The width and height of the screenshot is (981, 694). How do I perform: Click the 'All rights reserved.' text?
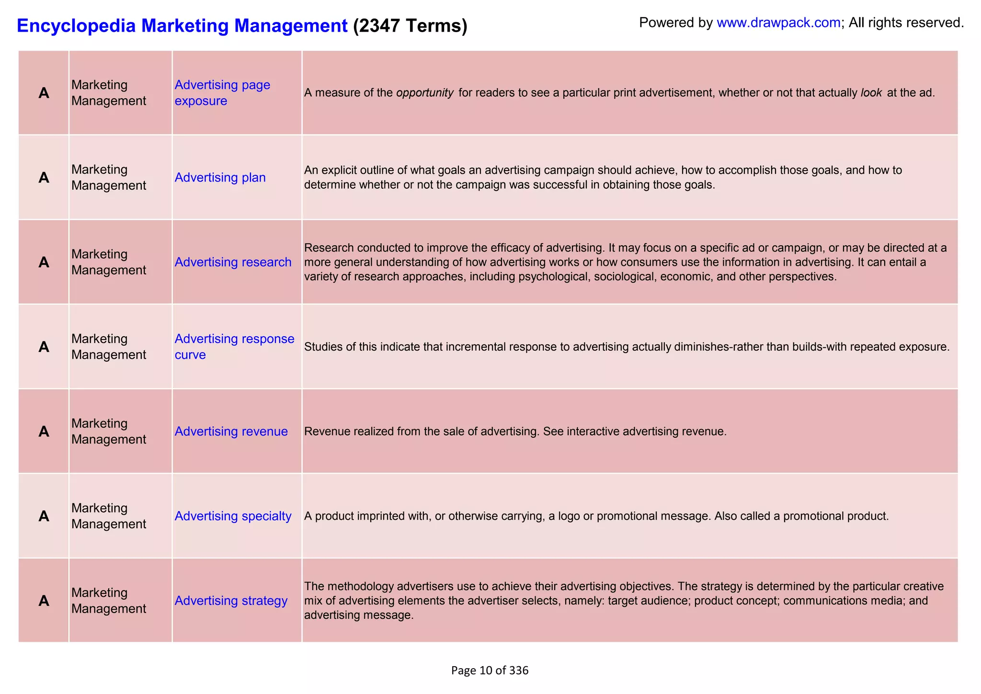point(906,23)
